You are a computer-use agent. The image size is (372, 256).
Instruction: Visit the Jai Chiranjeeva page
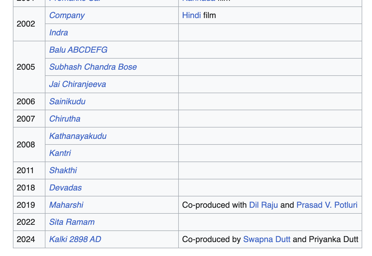[x=77, y=84]
